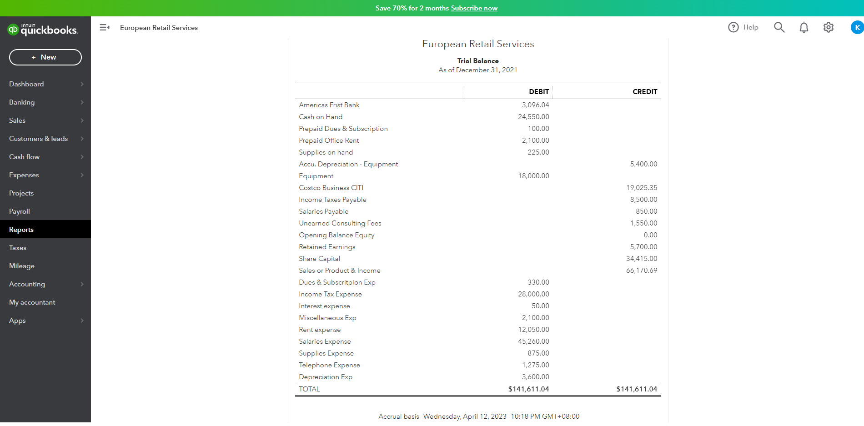Screen dimensions: 864x426
Task: Expand the Banking submenu chevron
Action: (82, 102)
